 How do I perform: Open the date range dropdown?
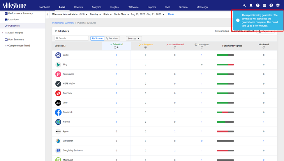coord(147,14)
